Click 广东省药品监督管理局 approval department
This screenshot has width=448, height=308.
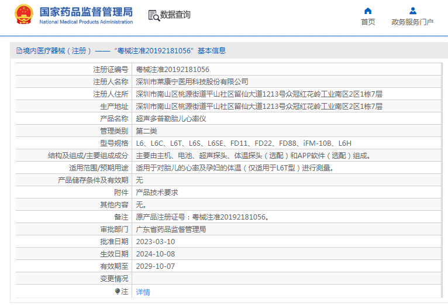tap(171, 230)
